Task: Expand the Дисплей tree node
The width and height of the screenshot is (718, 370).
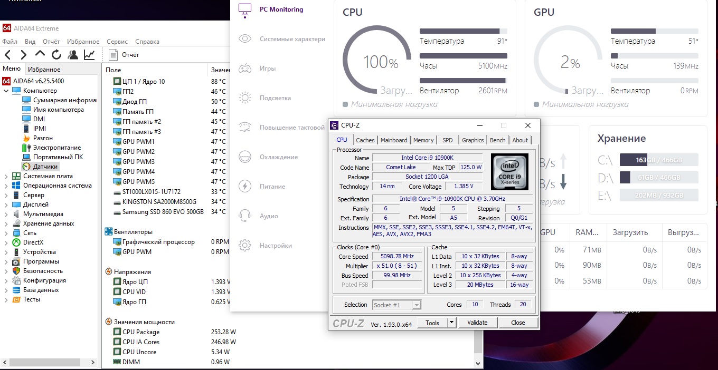Action: (x=6, y=205)
